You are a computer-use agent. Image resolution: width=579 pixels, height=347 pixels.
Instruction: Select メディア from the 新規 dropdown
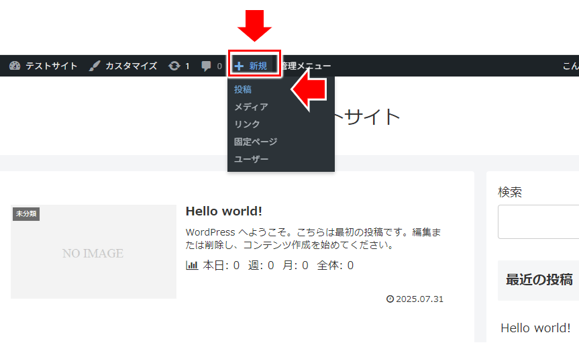[251, 107]
